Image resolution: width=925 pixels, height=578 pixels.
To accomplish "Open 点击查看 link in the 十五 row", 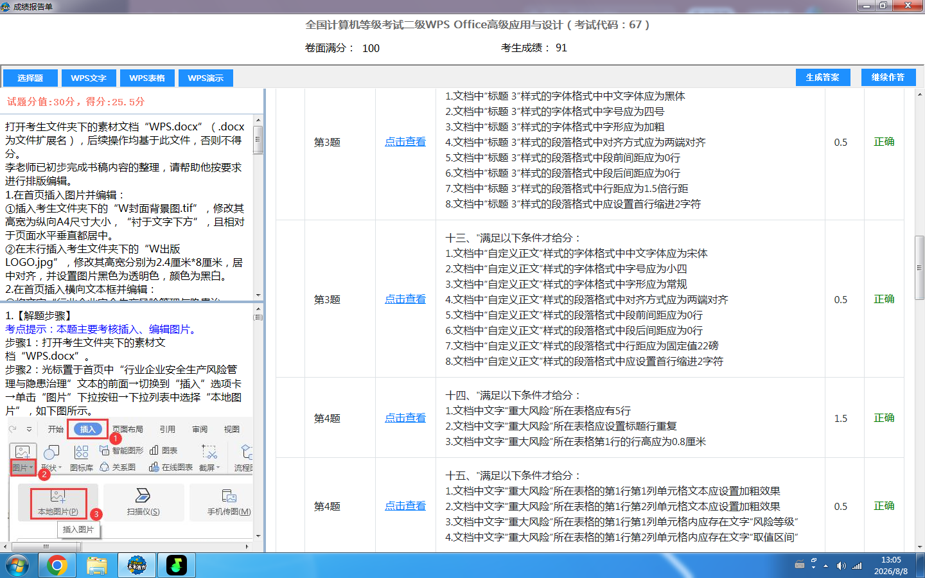I will click(x=405, y=506).
